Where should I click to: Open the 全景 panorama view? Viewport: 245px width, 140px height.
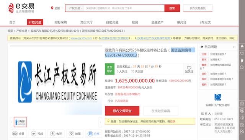(x=18, y=133)
